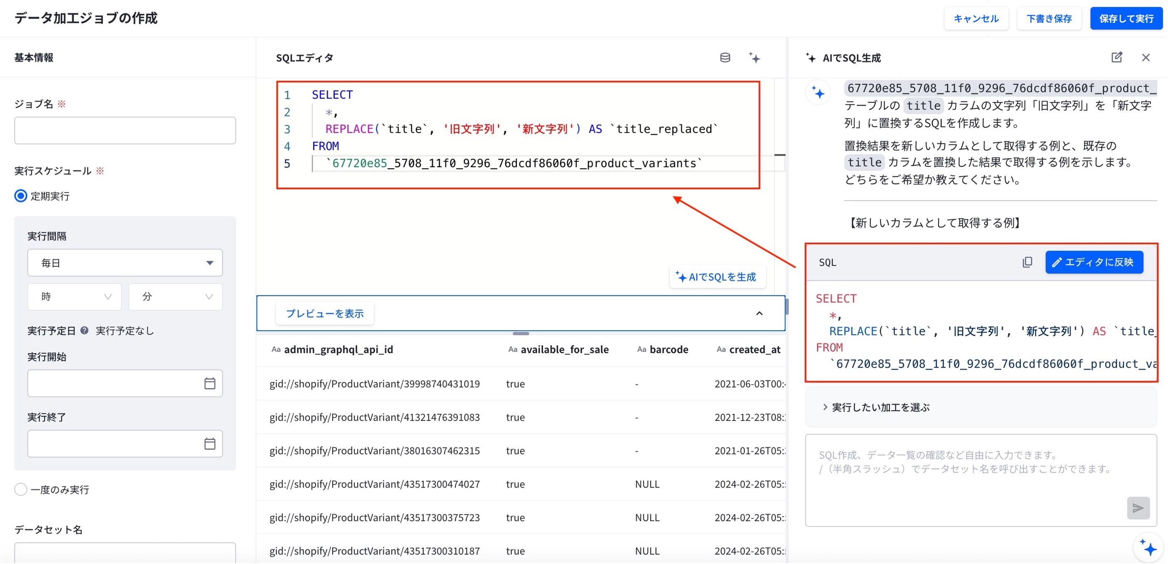Click the floating AI assistant sparkle button
The width and height of the screenshot is (1168, 564).
coord(1148,547)
